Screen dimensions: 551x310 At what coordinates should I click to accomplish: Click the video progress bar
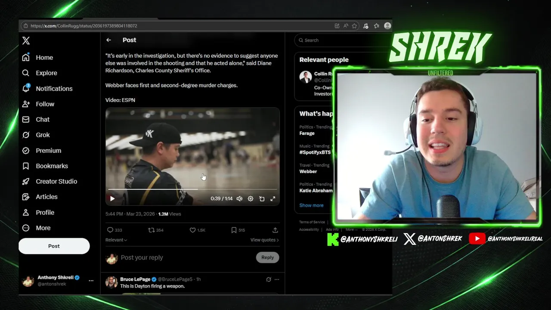pyautogui.click(x=192, y=189)
